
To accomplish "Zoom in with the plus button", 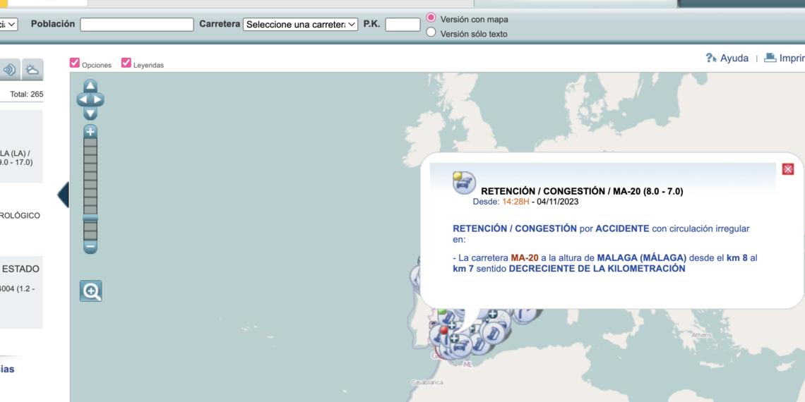I will pos(90,132).
